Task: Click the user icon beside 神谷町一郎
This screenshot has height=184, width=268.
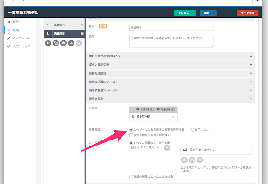Action: [133, 117]
